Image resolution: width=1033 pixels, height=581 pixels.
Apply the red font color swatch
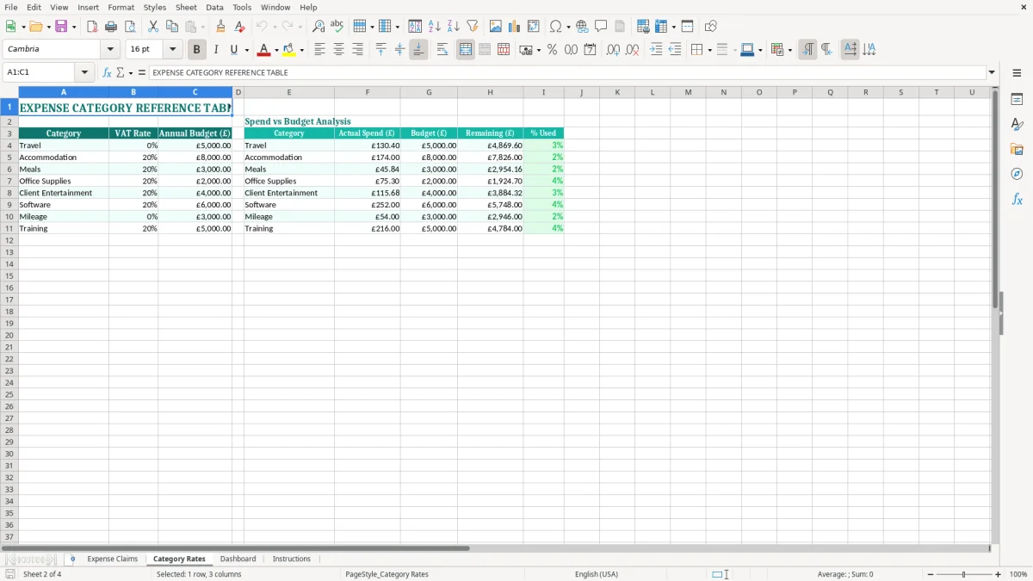tap(264, 50)
